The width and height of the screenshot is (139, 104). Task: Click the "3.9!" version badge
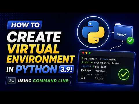click(x=66, y=69)
